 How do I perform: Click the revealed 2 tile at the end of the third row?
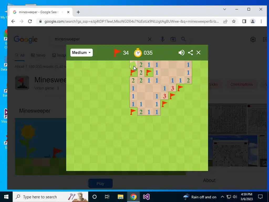point(188,80)
